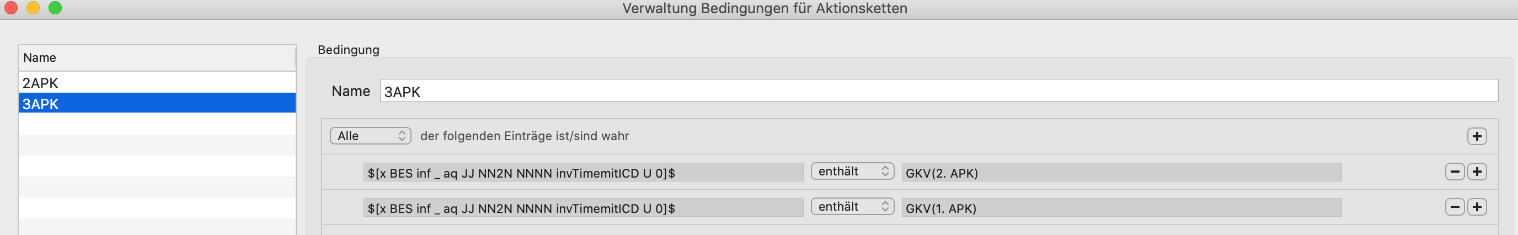Close the Verwaltung Bedingungen window
The height and width of the screenshot is (235, 1518).
click(10, 8)
